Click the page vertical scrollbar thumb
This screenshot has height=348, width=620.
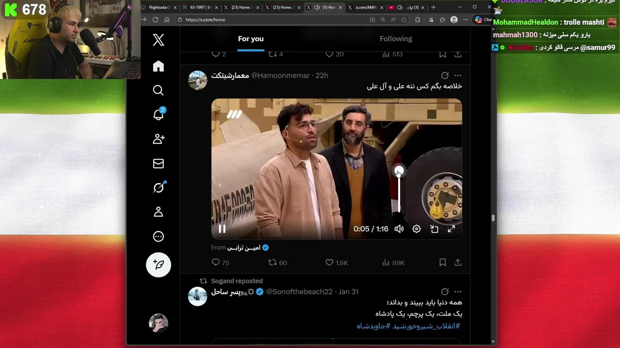pos(493,218)
